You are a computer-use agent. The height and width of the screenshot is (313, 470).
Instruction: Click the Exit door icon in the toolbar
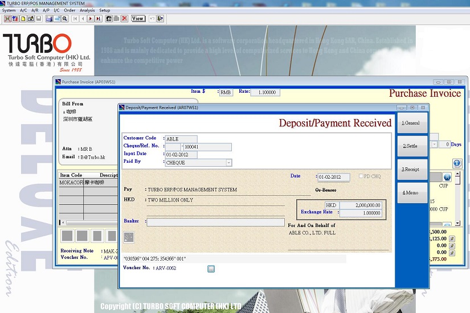[x=160, y=19]
